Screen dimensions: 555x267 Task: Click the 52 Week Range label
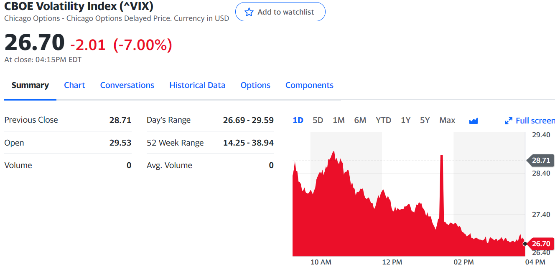(x=175, y=143)
